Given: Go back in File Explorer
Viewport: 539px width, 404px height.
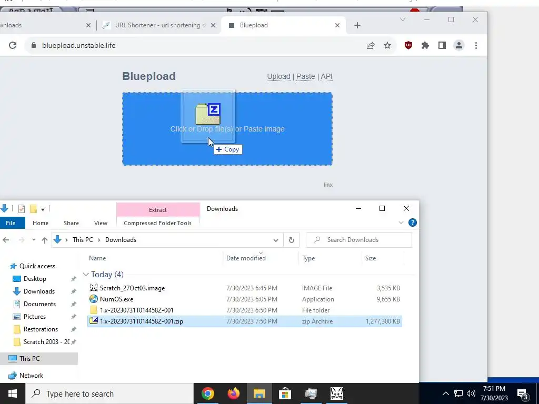Looking at the screenshot, I should pyautogui.click(x=6, y=240).
